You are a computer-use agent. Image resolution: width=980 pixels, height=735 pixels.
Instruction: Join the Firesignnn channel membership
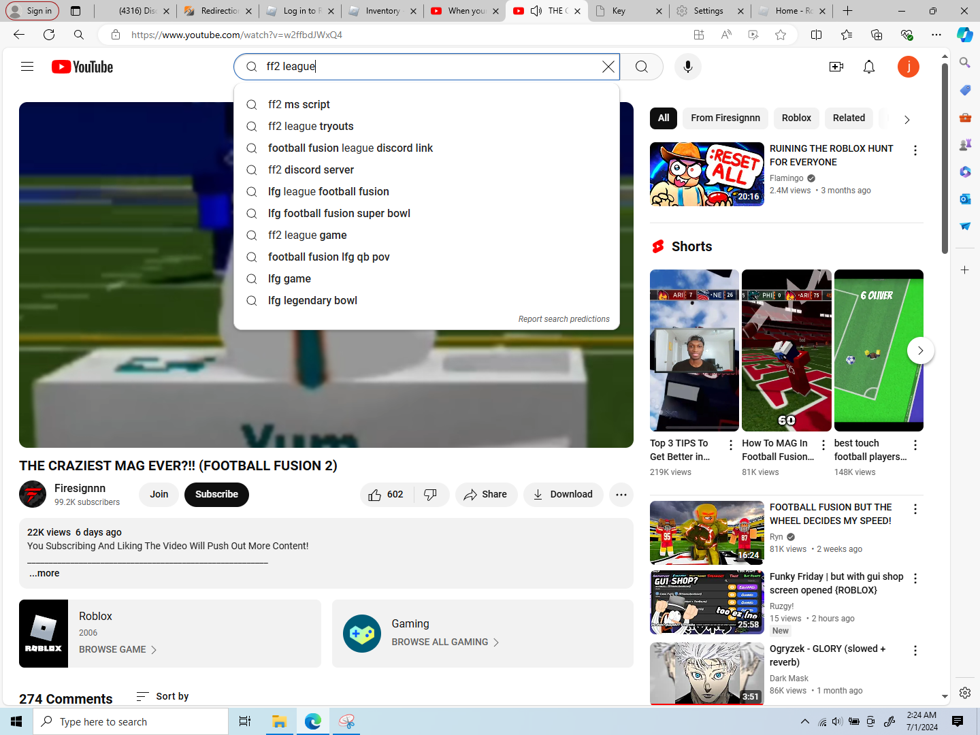(x=159, y=495)
